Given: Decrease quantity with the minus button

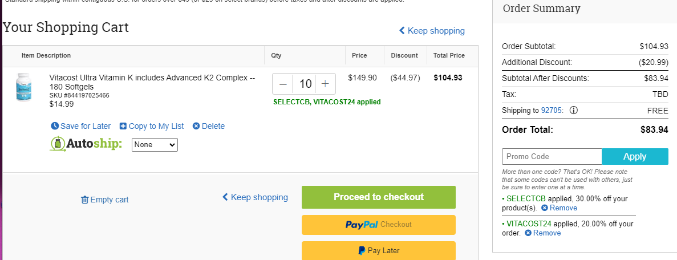Looking at the screenshot, I should pyautogui.click(x=283, y=84).
